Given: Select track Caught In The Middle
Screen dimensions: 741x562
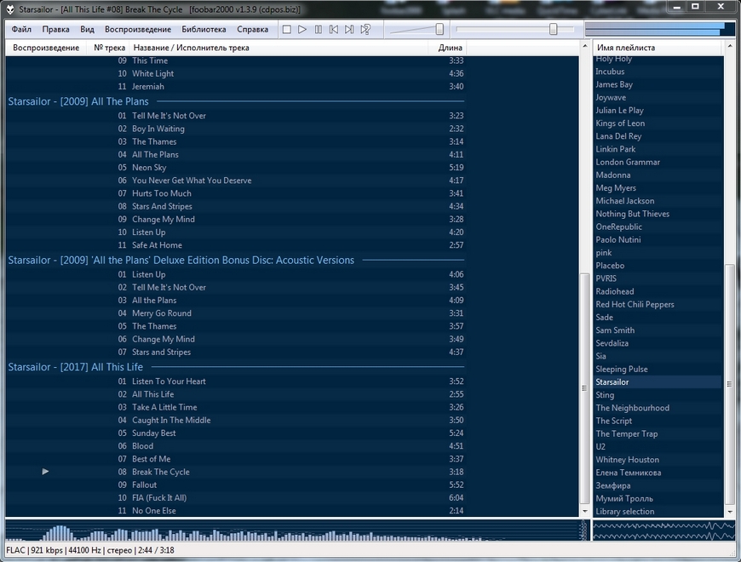Looking at the screenshot, I should [236, 421].
